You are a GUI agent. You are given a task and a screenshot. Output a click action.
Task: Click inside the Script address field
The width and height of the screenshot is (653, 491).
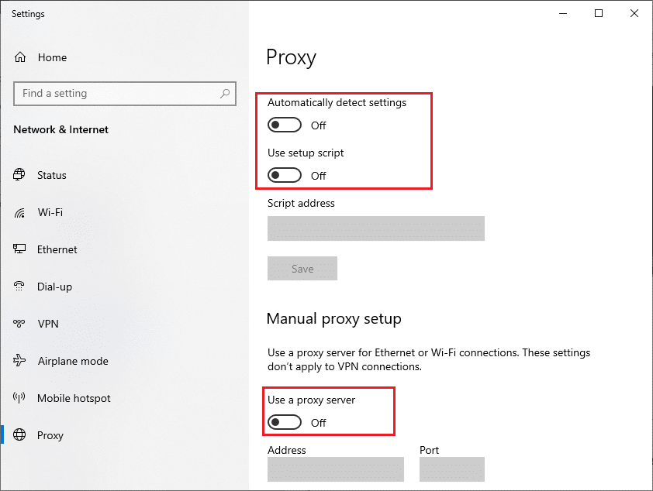pyautogui.click(x=375, y=228)
